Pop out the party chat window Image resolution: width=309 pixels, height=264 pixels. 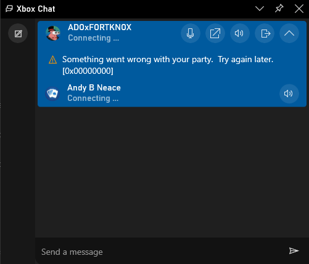click(x=215, y=33)
